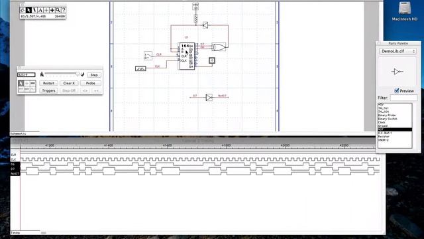Viewport: 424px width, 239px height.
Task: Click the Probe button
Action: [91, 83]
